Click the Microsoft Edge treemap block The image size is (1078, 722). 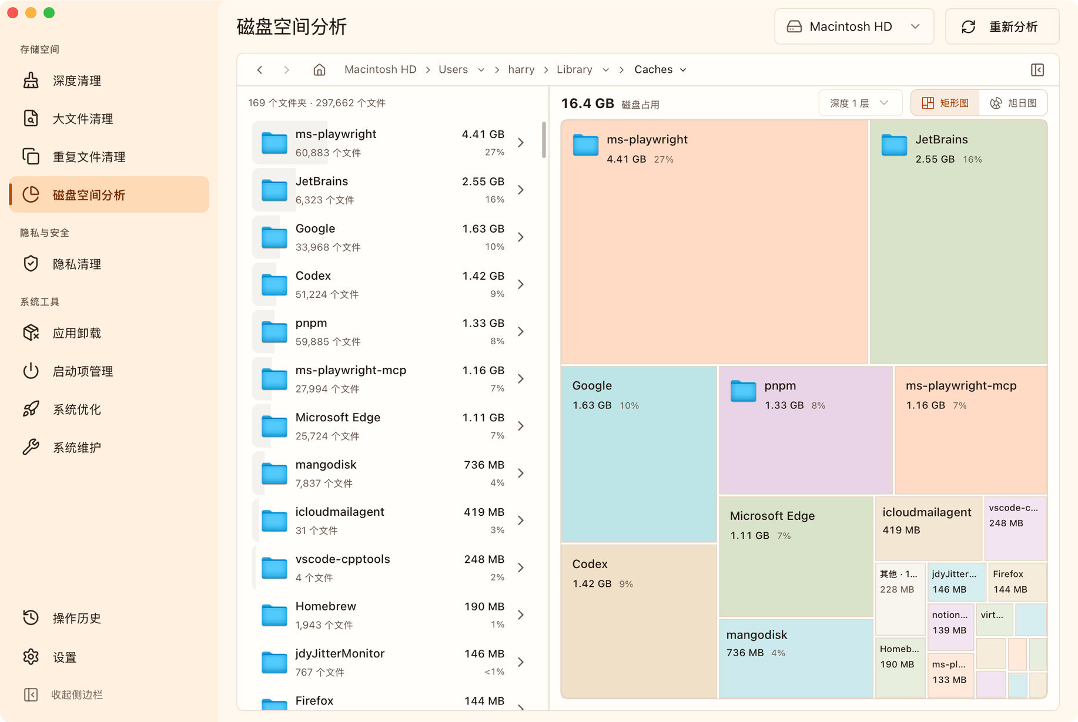(x=796, y=556)
